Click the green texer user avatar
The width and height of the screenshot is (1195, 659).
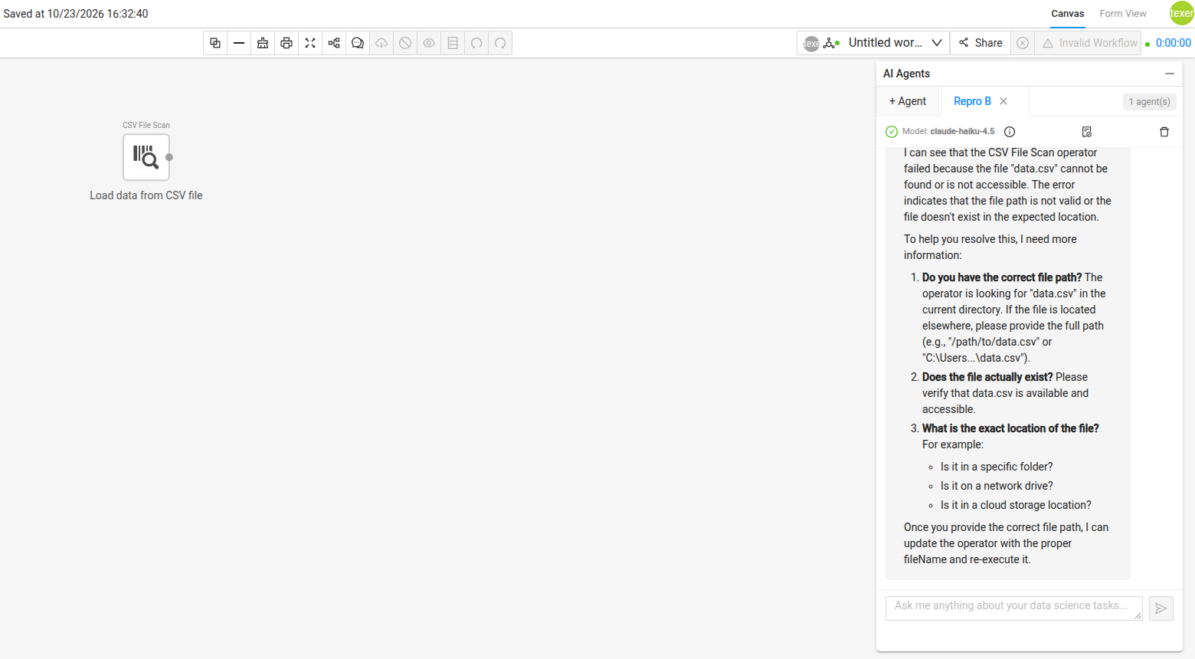tap(1181, 13)
